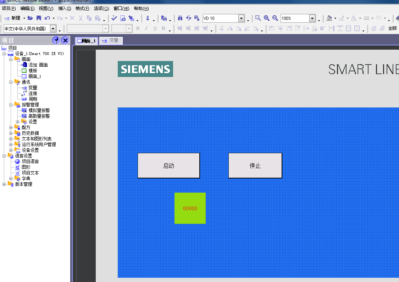The width and height of the screenshot is (399, 282).
Task: Click the Save project toolbar icon
Action: (39, 18)
